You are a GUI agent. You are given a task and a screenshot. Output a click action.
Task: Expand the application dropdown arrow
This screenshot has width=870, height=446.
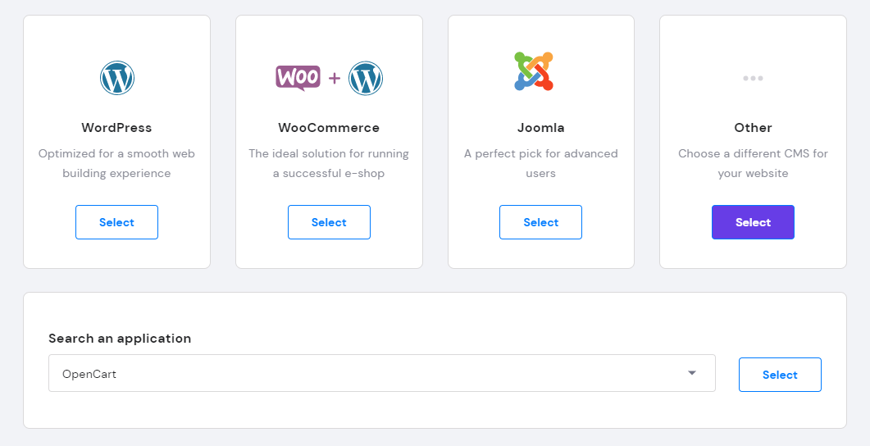(691, 373)
